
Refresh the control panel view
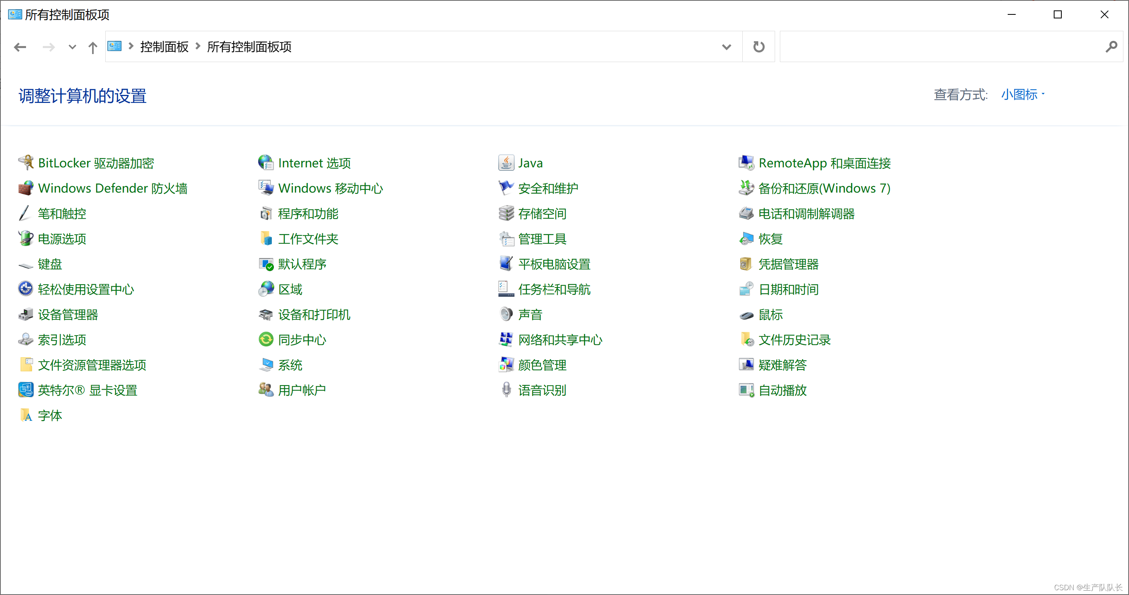click(758, 47)
